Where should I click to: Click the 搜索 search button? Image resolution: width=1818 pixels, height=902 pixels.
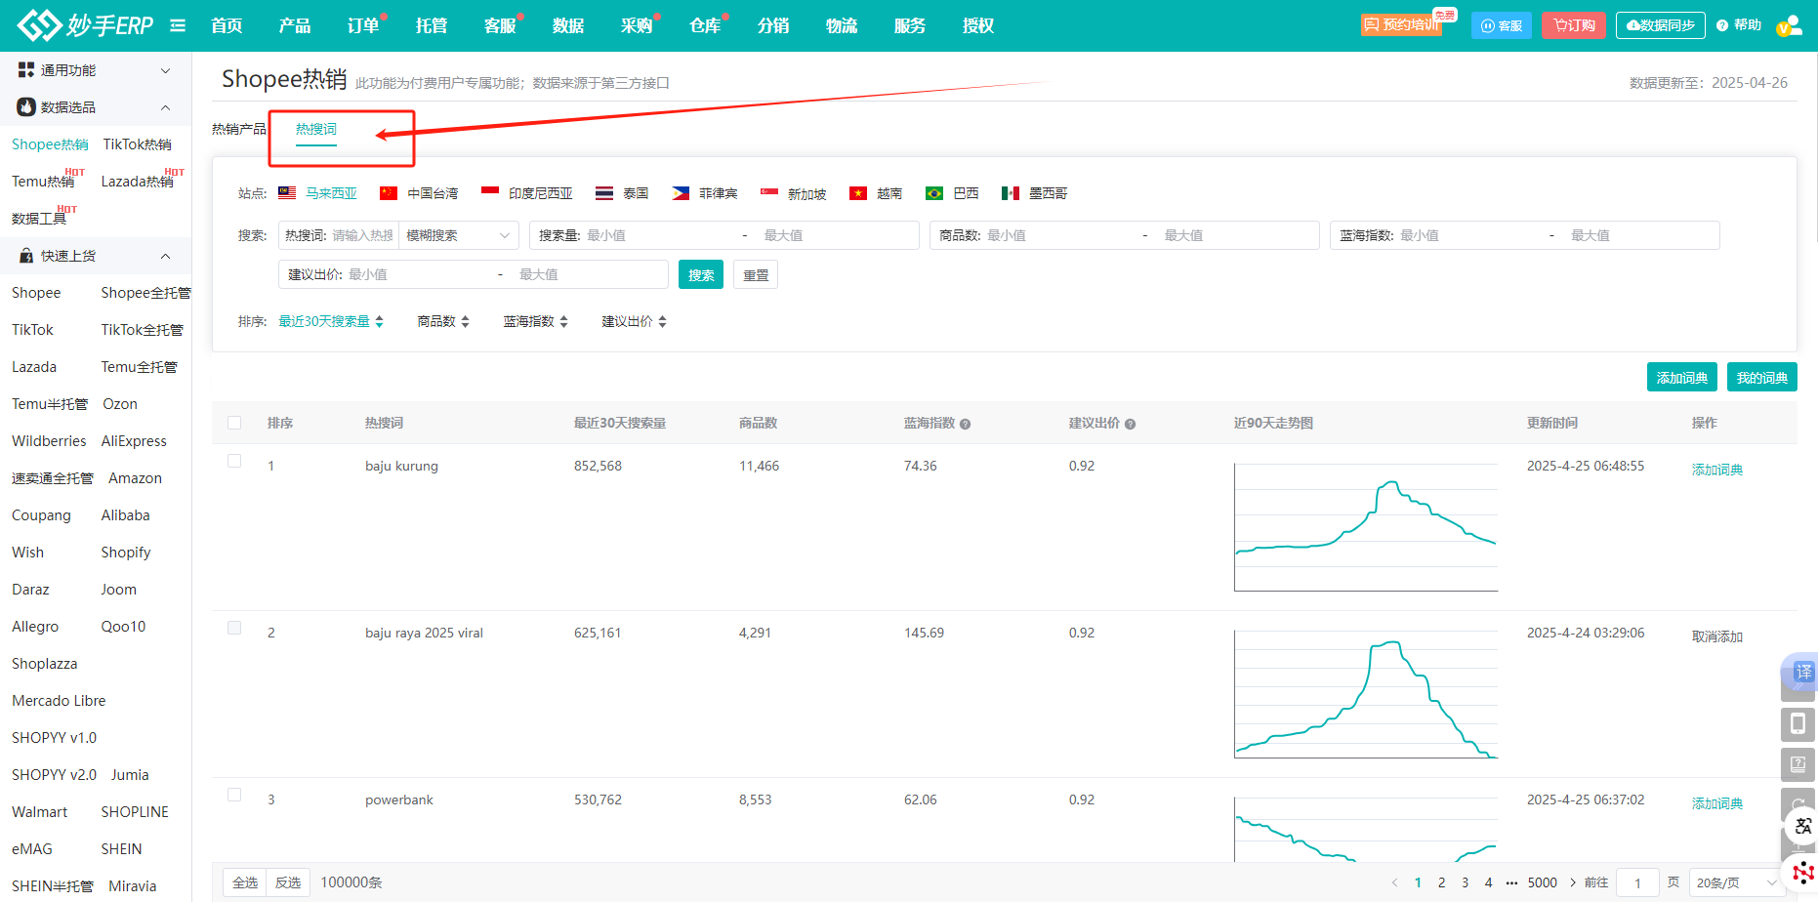(700, 275)
